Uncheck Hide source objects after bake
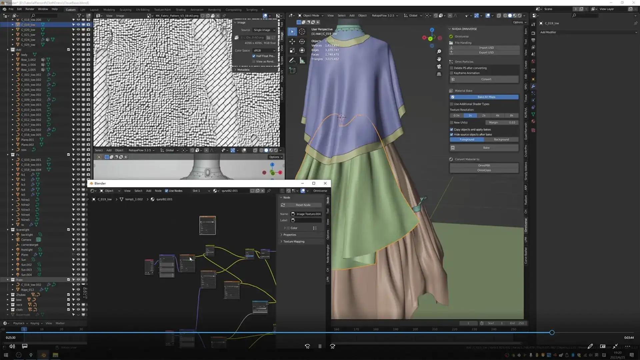The height and width of the screenshot is (360, 640). pyautogui.click(x=452, y=135)
